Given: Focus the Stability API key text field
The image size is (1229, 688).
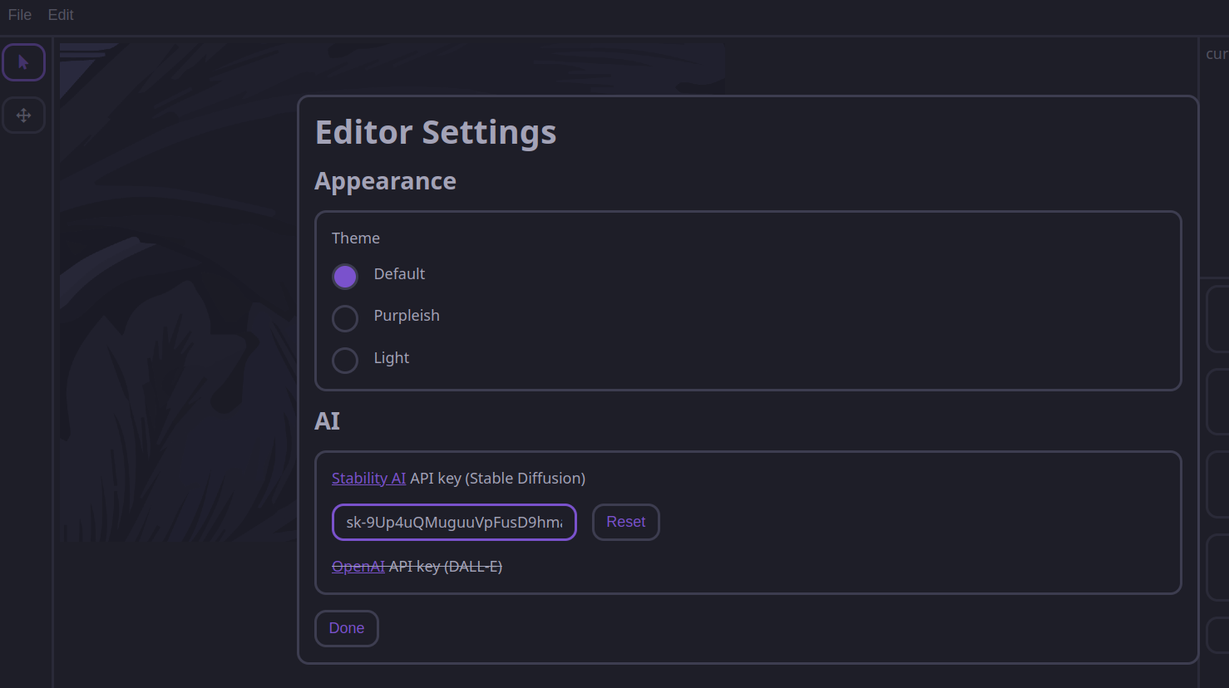Looking at the screenshot, I should (454, 523).
